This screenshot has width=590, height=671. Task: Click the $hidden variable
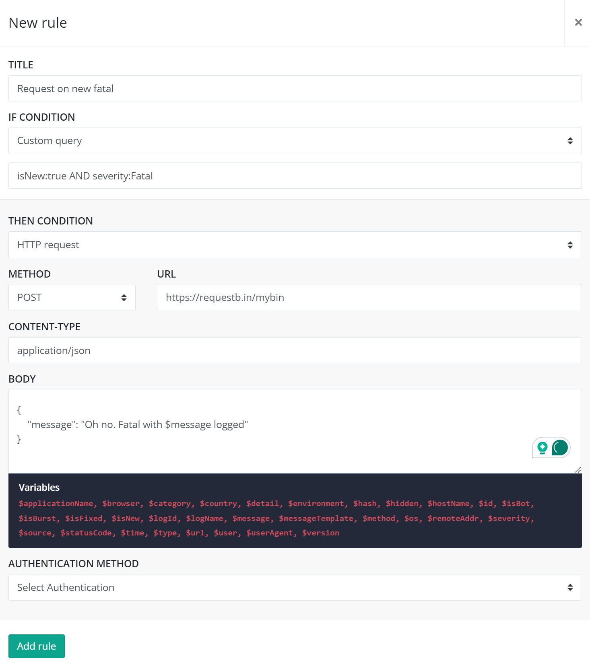(x=402, y=504)
